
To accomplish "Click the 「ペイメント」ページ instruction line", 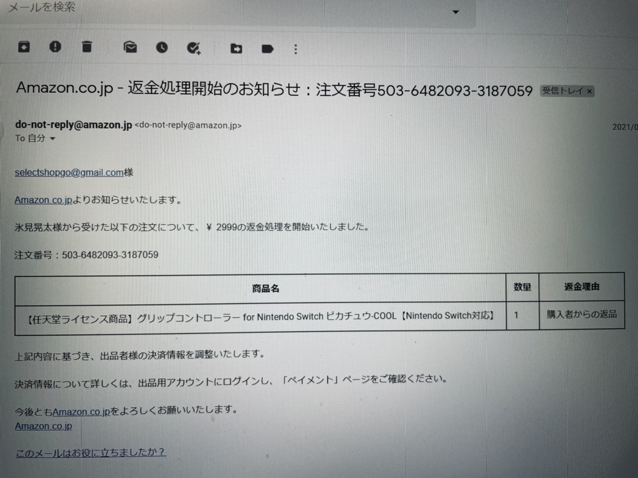I will (231, 381).
